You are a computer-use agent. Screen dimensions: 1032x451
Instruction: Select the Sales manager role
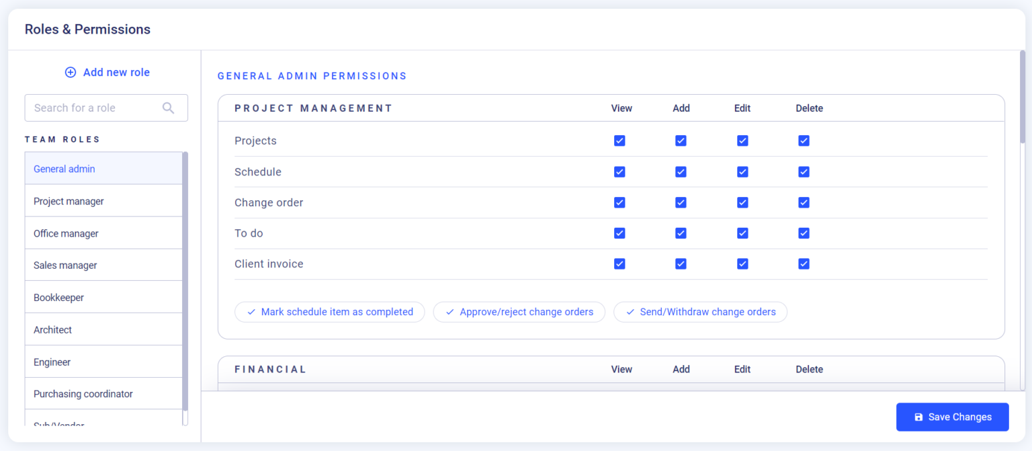(x=65, y=265)
